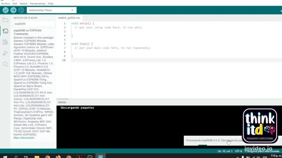Click the setup comment on line 2
282x158 pixels.
click(108, 28)
